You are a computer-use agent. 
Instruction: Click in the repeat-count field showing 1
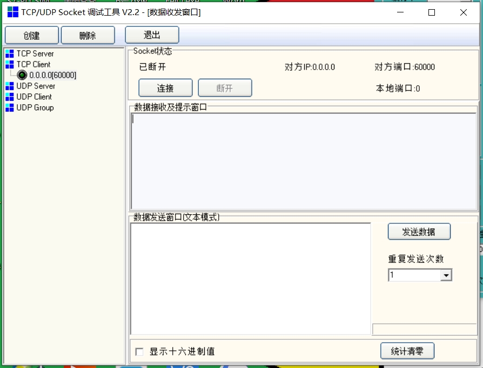tap(414, 275)
